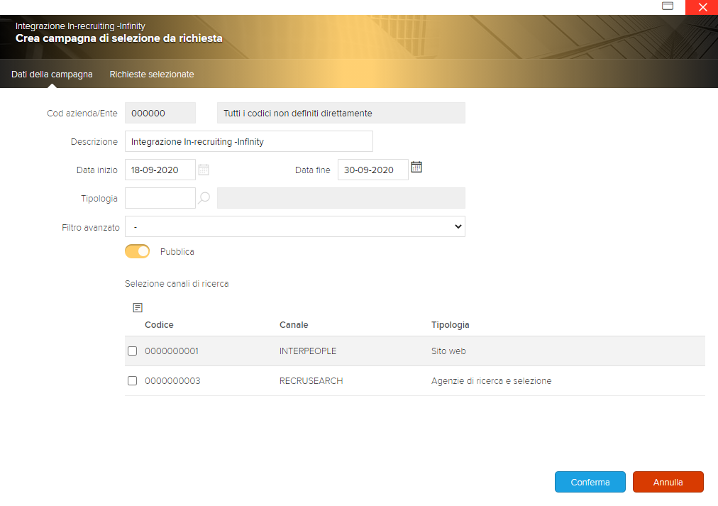The width and height of the screenshot is (718, 506).
Task: Toggle the Pubblica switch
Action: [138, 251]
